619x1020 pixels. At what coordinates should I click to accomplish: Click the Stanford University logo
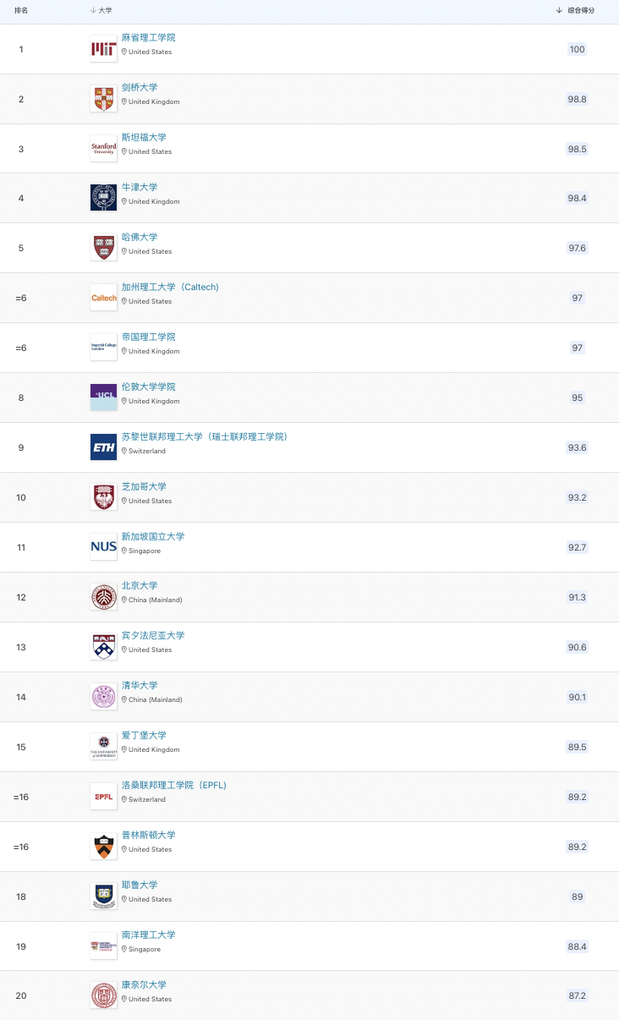point(103,149)
